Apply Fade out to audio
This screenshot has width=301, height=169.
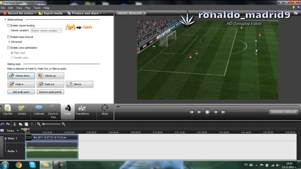click(x=50, y=84)
